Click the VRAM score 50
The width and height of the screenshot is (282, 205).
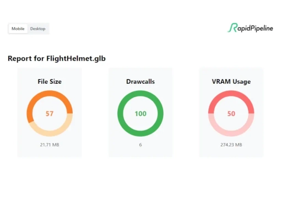[231, 114]
